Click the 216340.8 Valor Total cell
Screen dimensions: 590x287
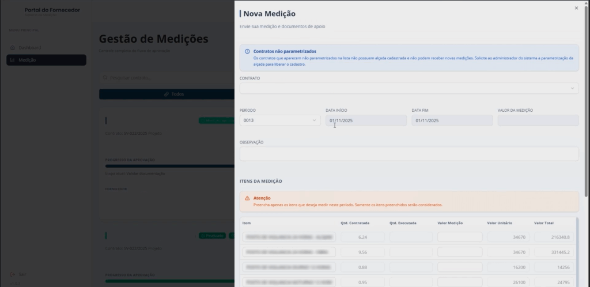pyautogui.click(x=555, y=237)
